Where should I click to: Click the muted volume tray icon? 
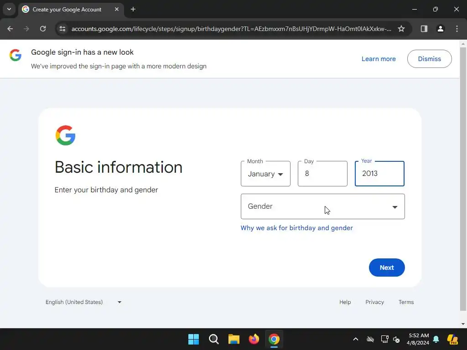[x=396, y=339]
